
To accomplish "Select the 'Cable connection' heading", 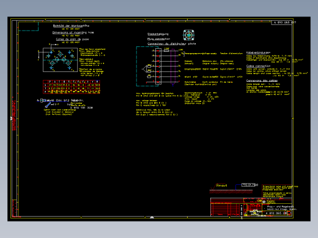I will click(258, 66).
